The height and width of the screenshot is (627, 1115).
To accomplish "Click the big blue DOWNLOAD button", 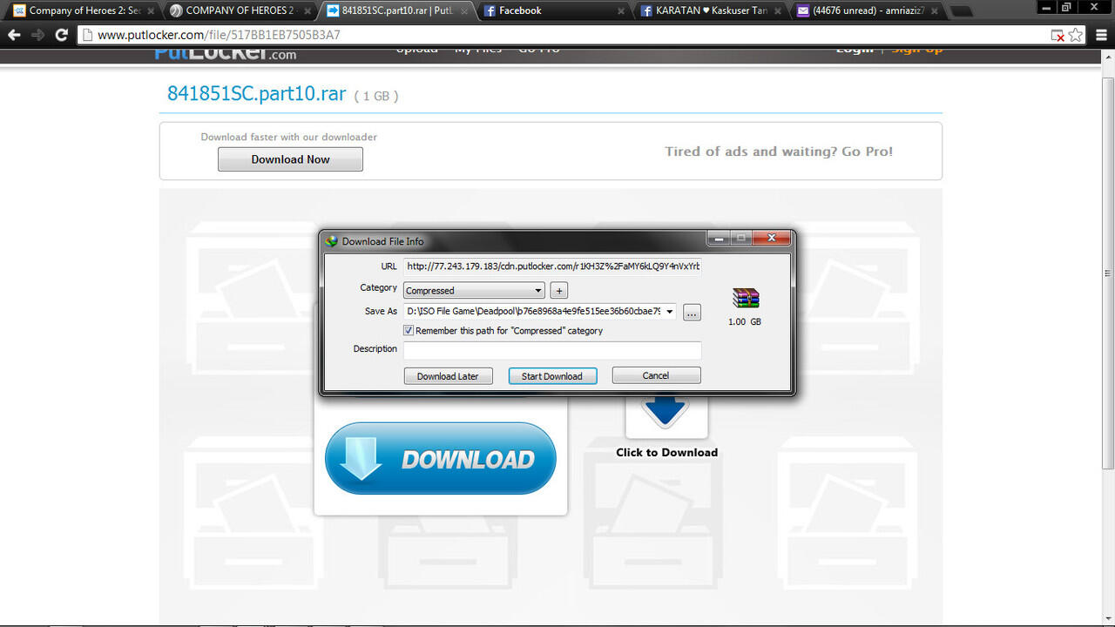I will coord(440,459).
